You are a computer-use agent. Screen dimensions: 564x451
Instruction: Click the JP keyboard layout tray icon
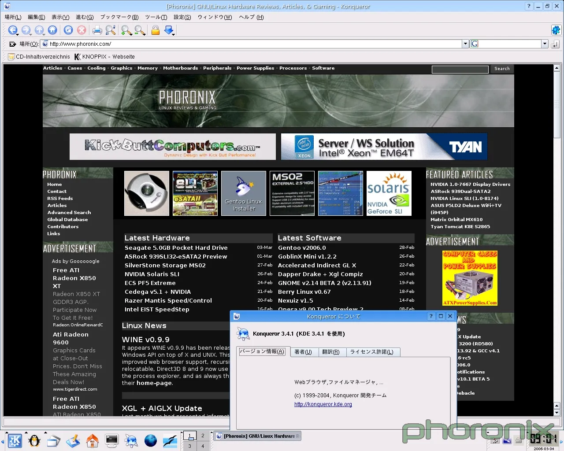click(495, 440)
